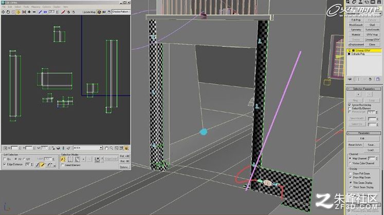Toggle the Show Map Seam checkbox

[x=351, y=178]
